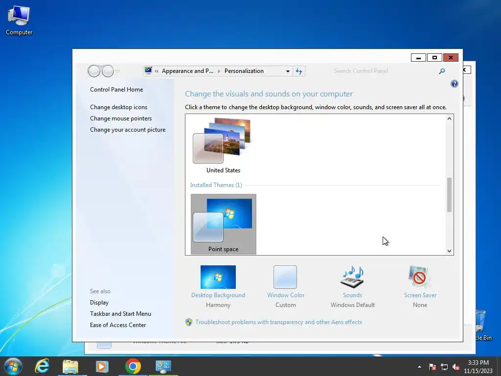The image size is (501, 376).
Task: Open the Window Color swatch
Action: tap(285, 277)
